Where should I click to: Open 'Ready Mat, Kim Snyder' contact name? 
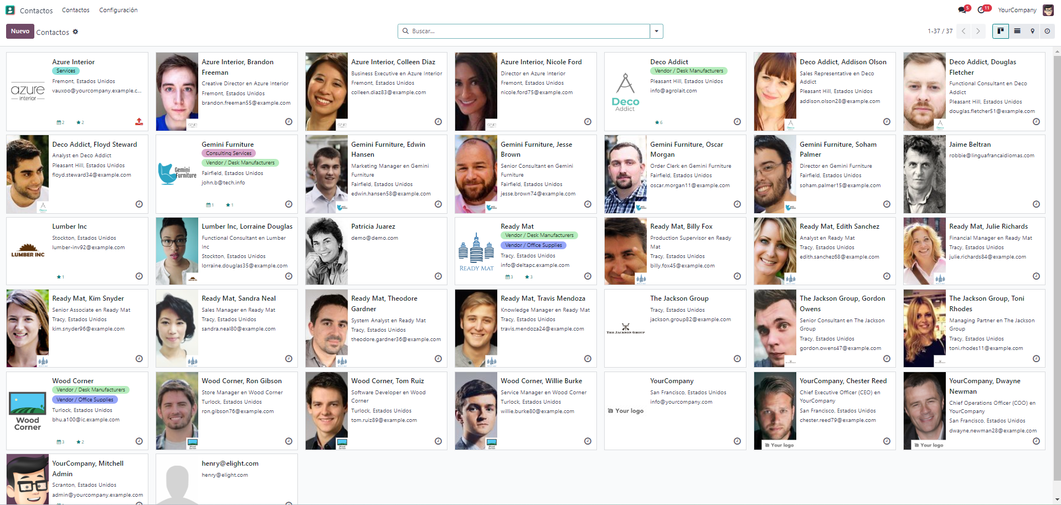[x=88, y=298]
